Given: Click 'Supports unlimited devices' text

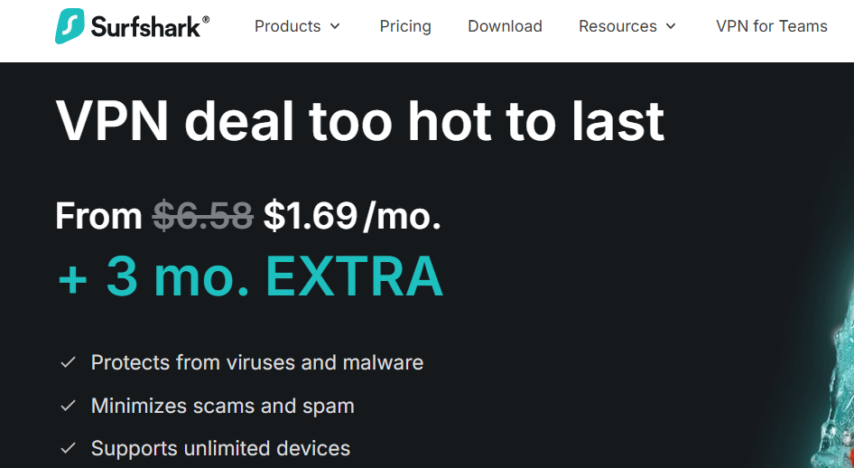Looking at the screenshot, I should click(x=220, y=449).
